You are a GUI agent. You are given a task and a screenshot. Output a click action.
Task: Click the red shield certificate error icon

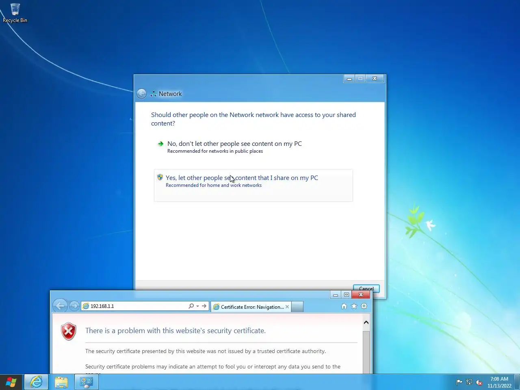69,331
